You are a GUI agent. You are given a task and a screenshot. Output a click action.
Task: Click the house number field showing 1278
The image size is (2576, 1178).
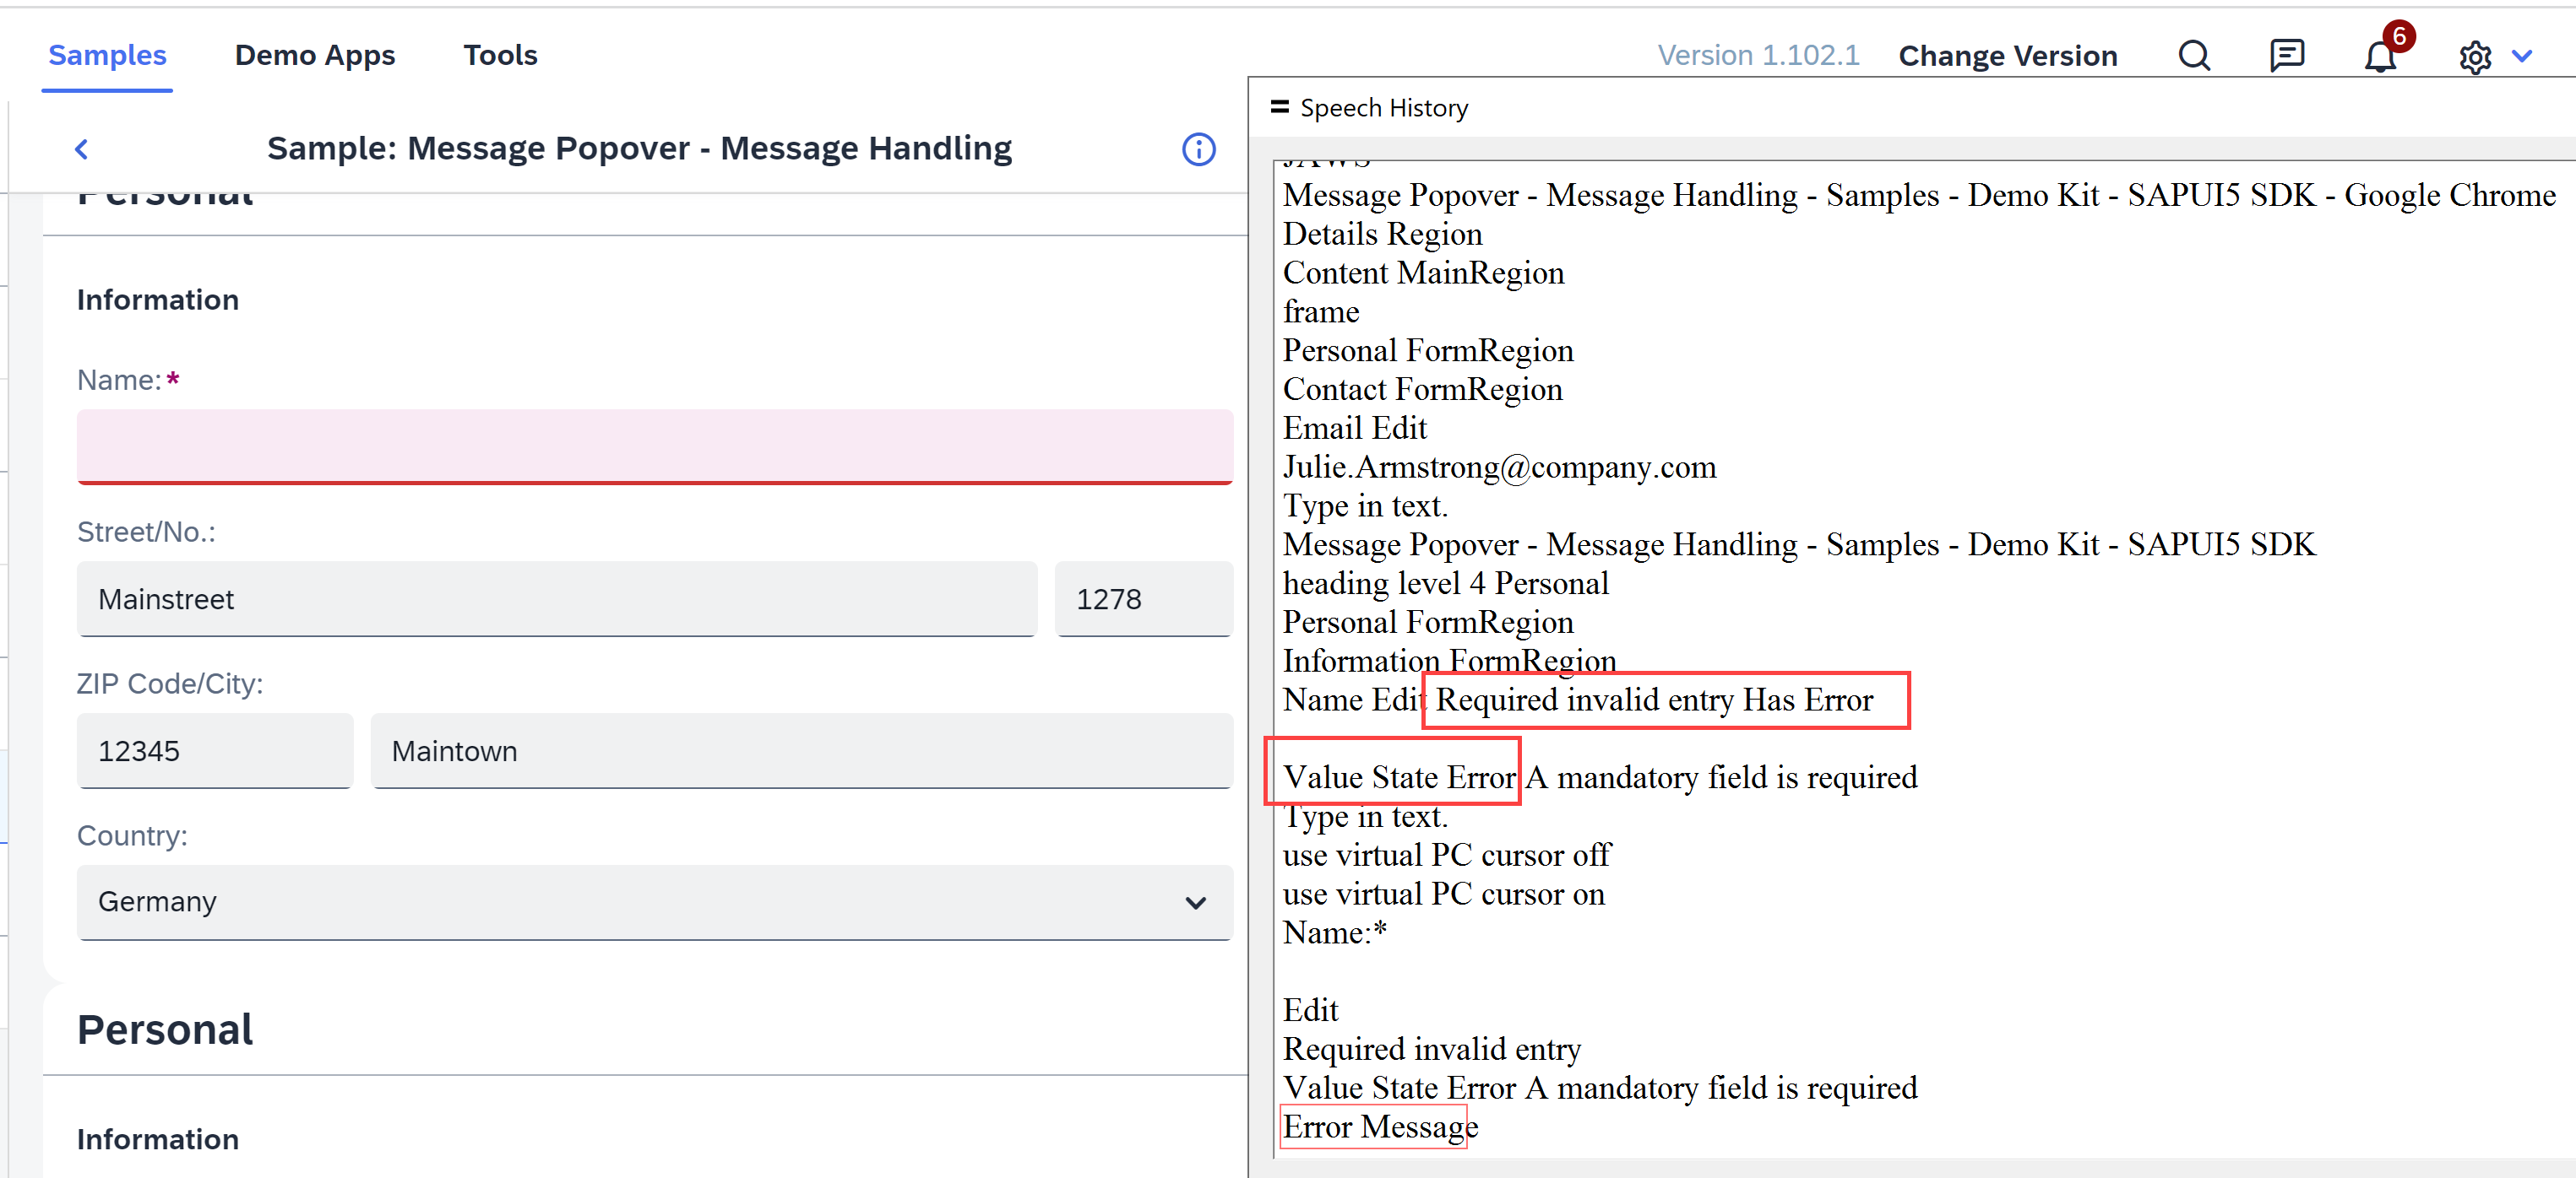pyautogui.click(x=1143, y=599)
